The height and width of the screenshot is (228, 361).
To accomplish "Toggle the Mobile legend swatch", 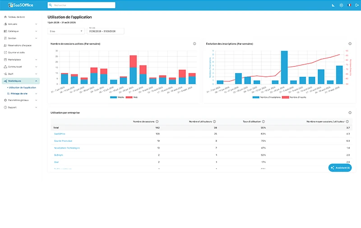I will (x=114, y=97).
